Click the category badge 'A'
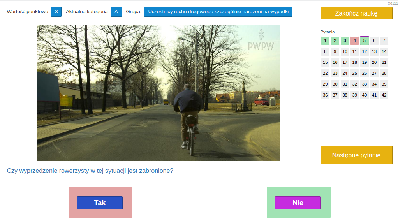The image size is (398, 220). 116,12
